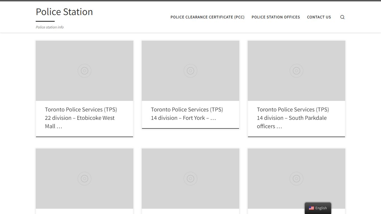Open the English language switcher
This screenshot has width=381, height=214.
pyautogui.click(x=318, y=208)
